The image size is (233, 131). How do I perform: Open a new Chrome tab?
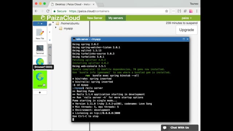point(101,5)
